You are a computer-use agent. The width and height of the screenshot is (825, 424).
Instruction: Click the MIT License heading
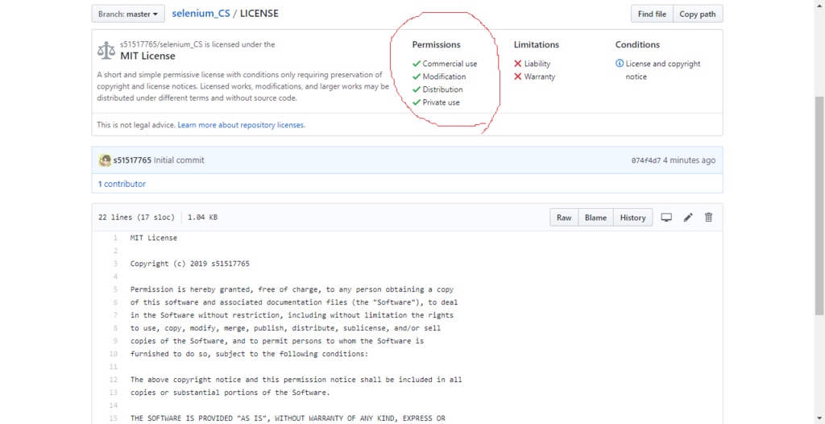[x=148, y=56]
